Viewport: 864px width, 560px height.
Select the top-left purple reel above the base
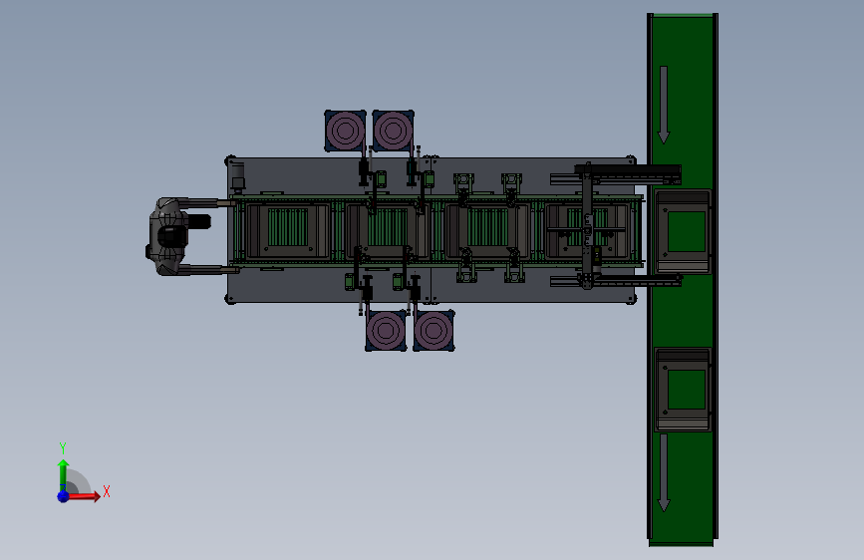coord(345,131)
